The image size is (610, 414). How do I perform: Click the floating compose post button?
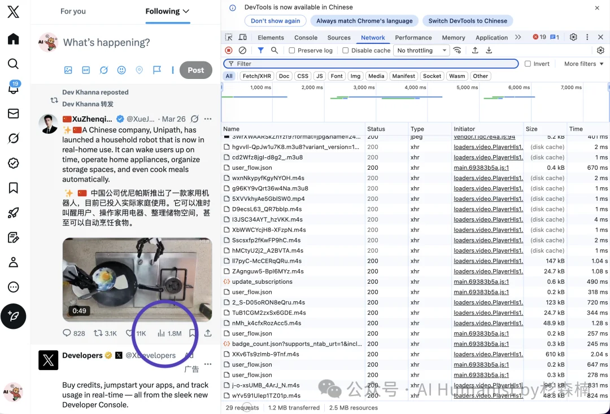click(14, 316)
